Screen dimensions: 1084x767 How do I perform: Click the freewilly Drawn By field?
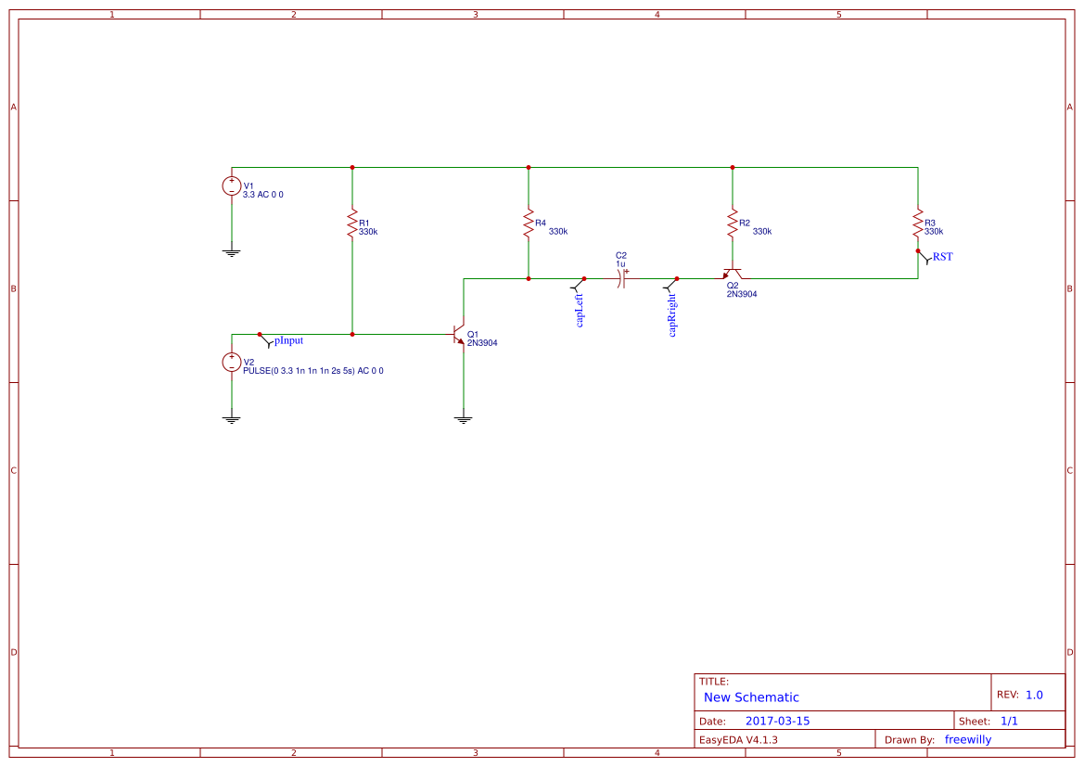pyautogui.click(x=967, y=738)
